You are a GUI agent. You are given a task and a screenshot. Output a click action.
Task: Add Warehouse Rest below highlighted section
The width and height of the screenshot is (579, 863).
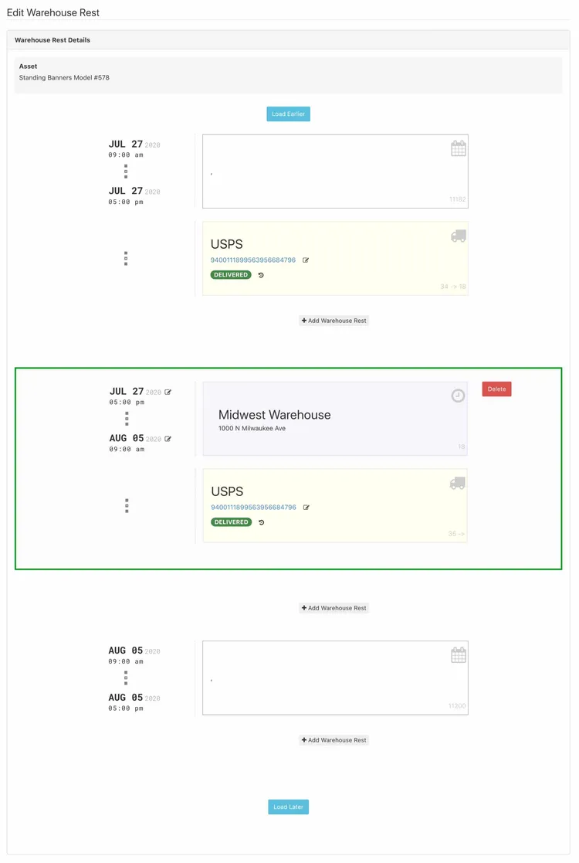[334, 608]
